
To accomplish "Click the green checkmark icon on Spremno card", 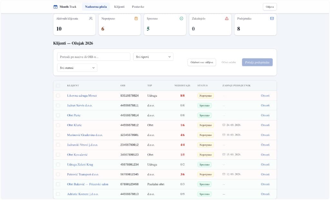I will (180, 19).
